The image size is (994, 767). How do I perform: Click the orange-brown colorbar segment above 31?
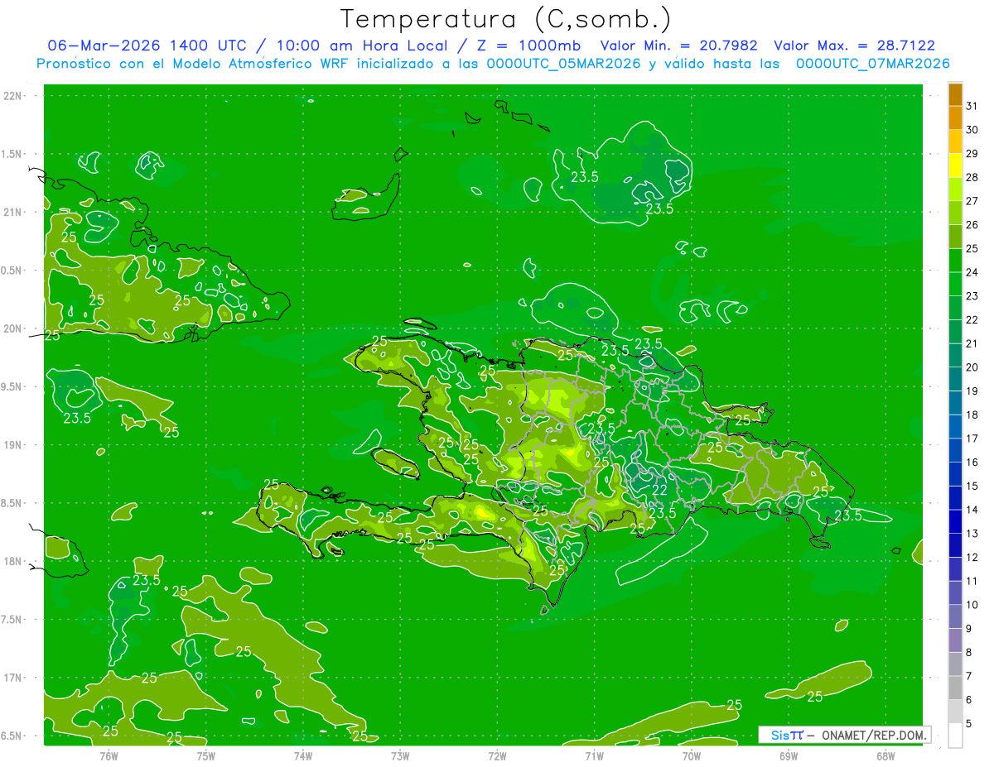pos(955,94)
